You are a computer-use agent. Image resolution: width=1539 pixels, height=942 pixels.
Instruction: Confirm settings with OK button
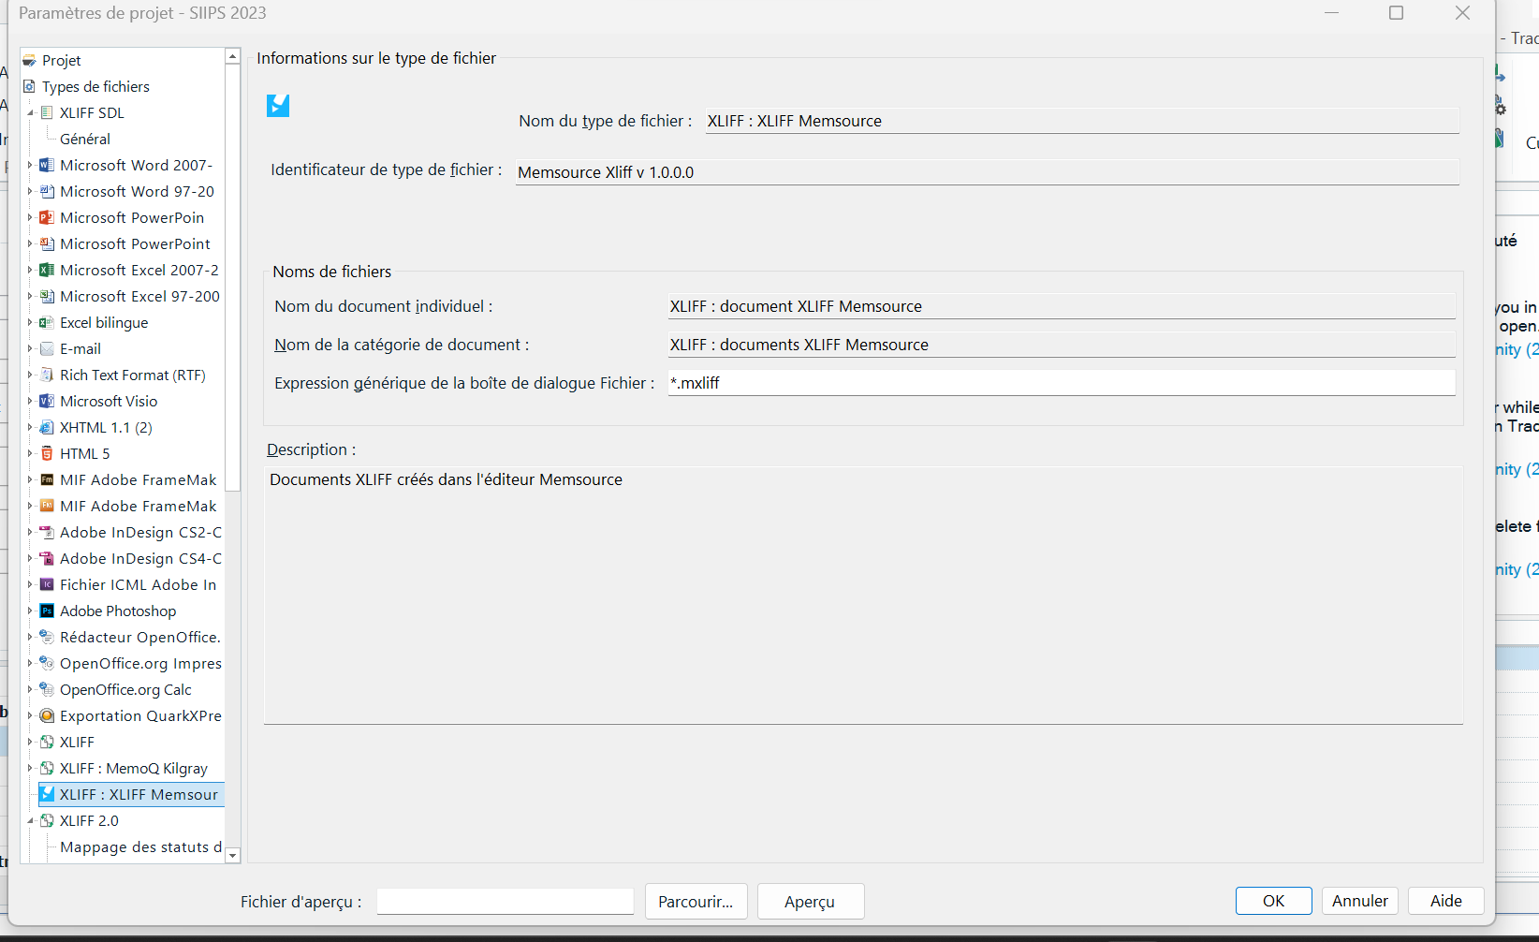click(1273, 901)
